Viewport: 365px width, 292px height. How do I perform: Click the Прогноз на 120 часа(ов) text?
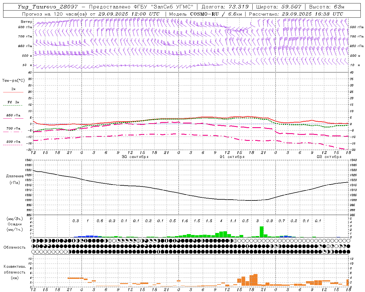coord(55,14)
